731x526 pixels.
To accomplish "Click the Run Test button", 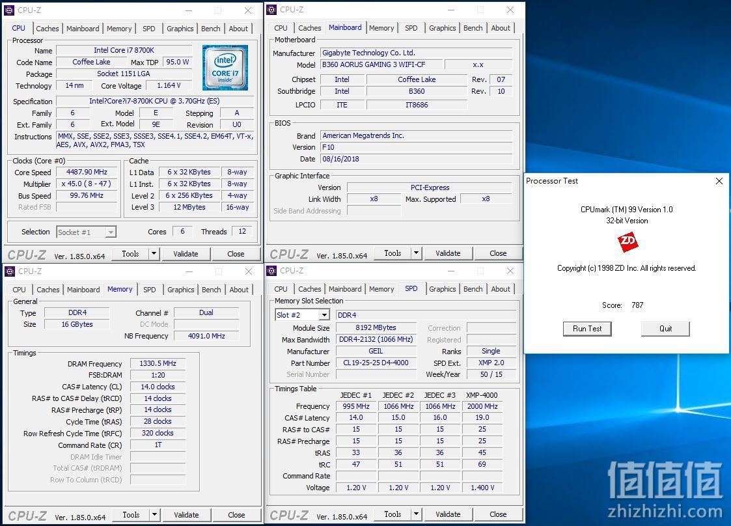I will tap(587, 329).
